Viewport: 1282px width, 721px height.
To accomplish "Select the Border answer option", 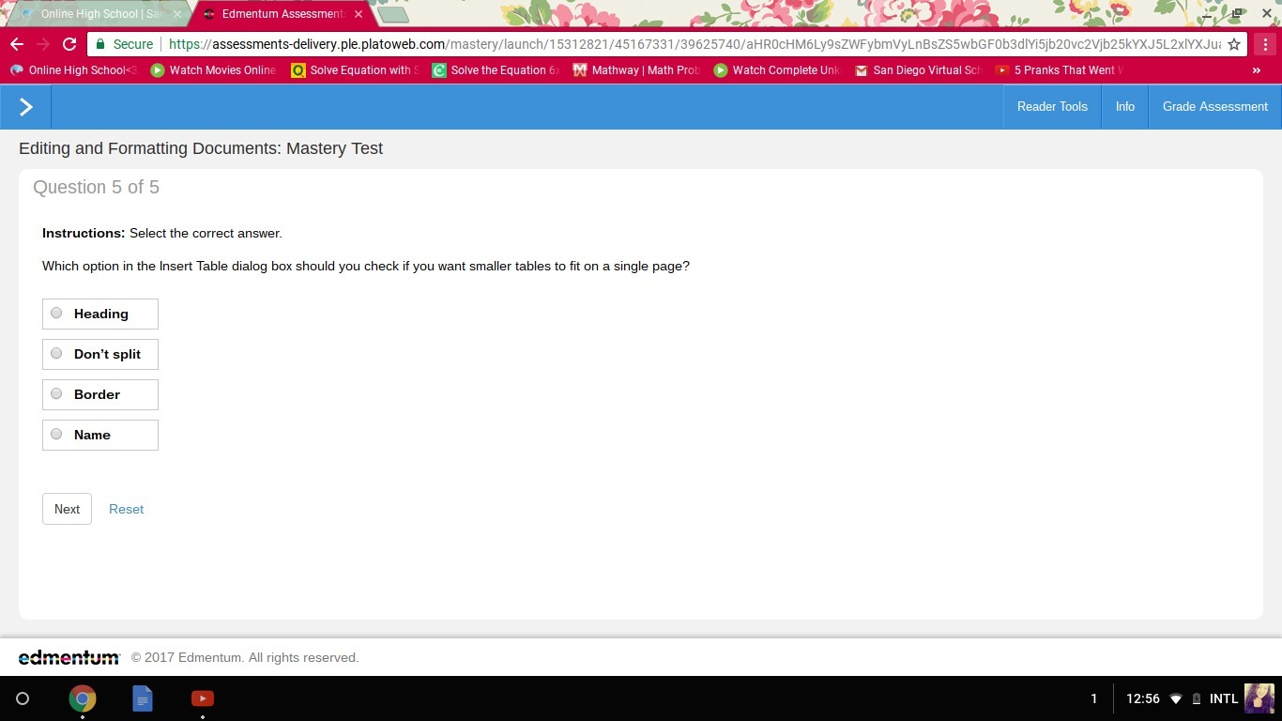I will coord(100,394).
